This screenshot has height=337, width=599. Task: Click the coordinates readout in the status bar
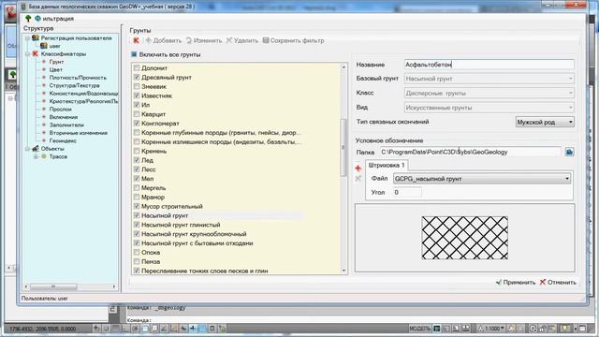pos(42,329)
